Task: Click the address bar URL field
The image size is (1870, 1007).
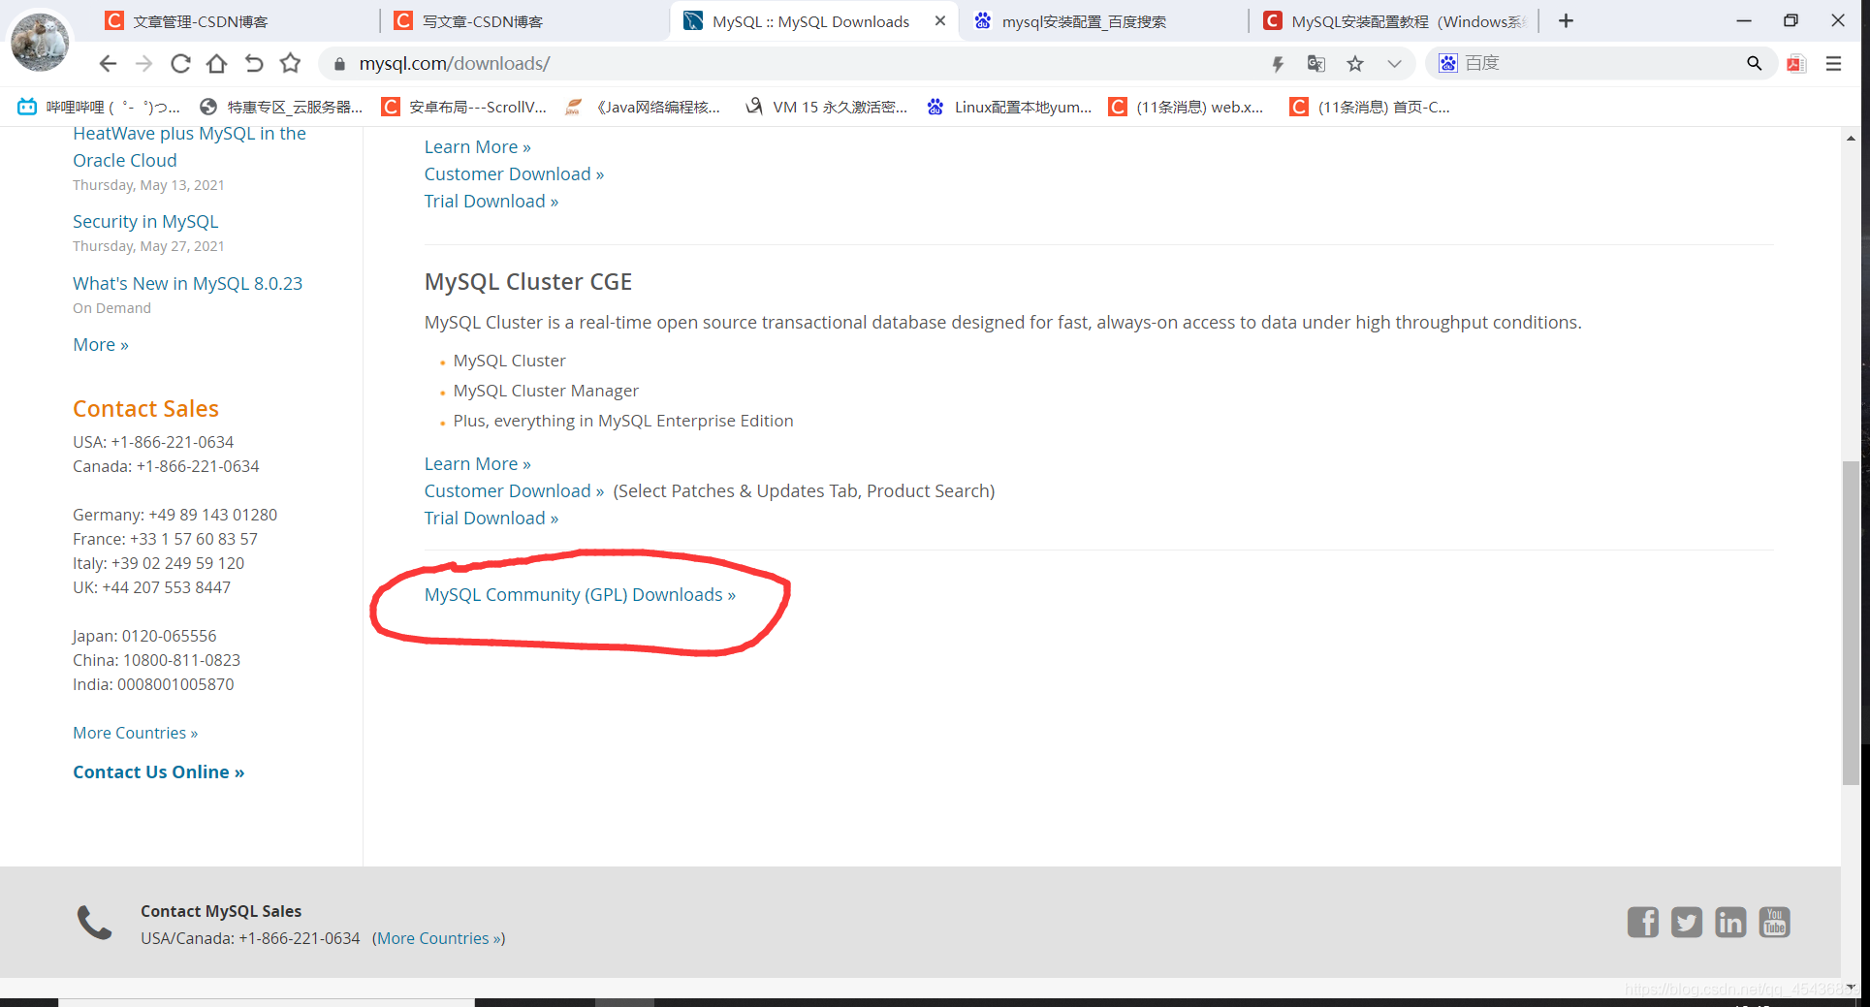Action: 795,64
